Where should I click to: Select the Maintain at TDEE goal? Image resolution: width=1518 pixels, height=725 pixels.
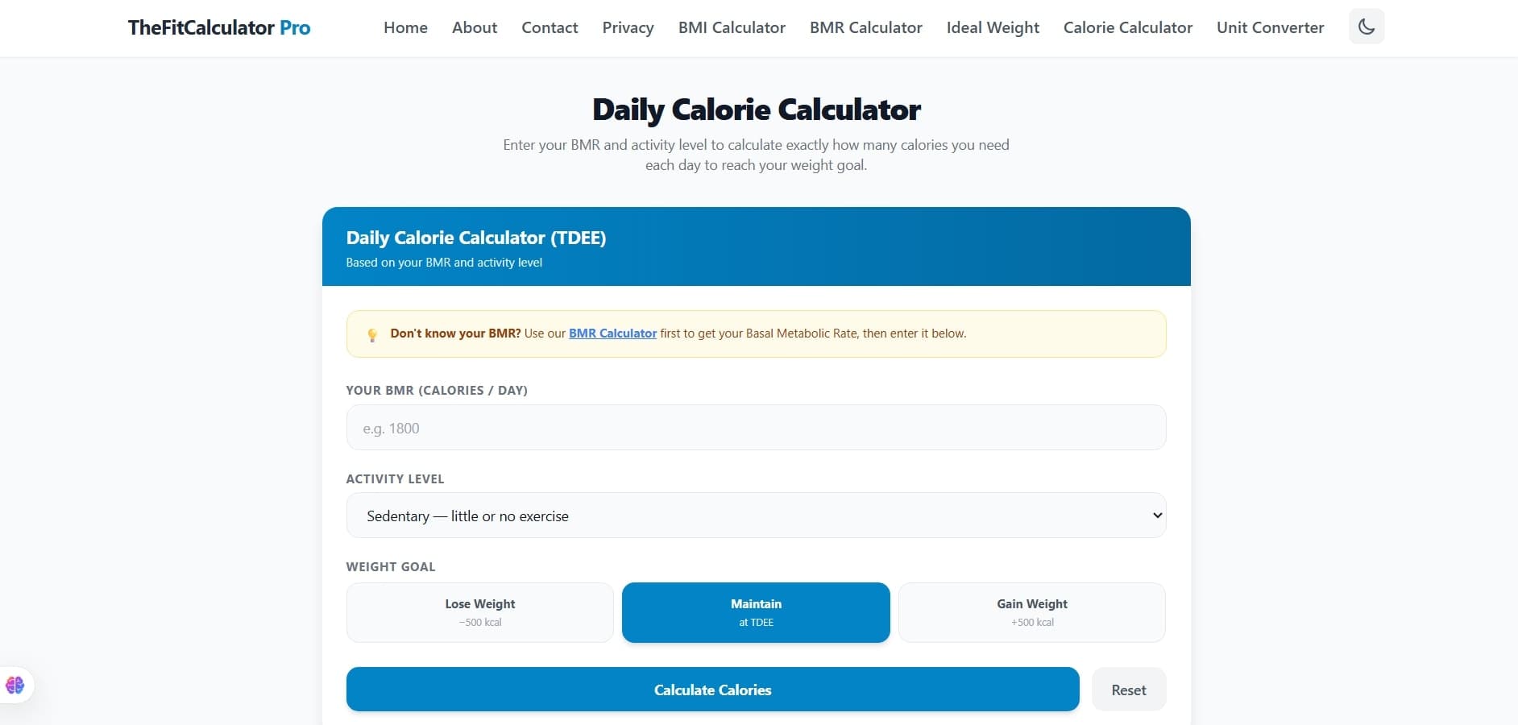pos(755,612)
